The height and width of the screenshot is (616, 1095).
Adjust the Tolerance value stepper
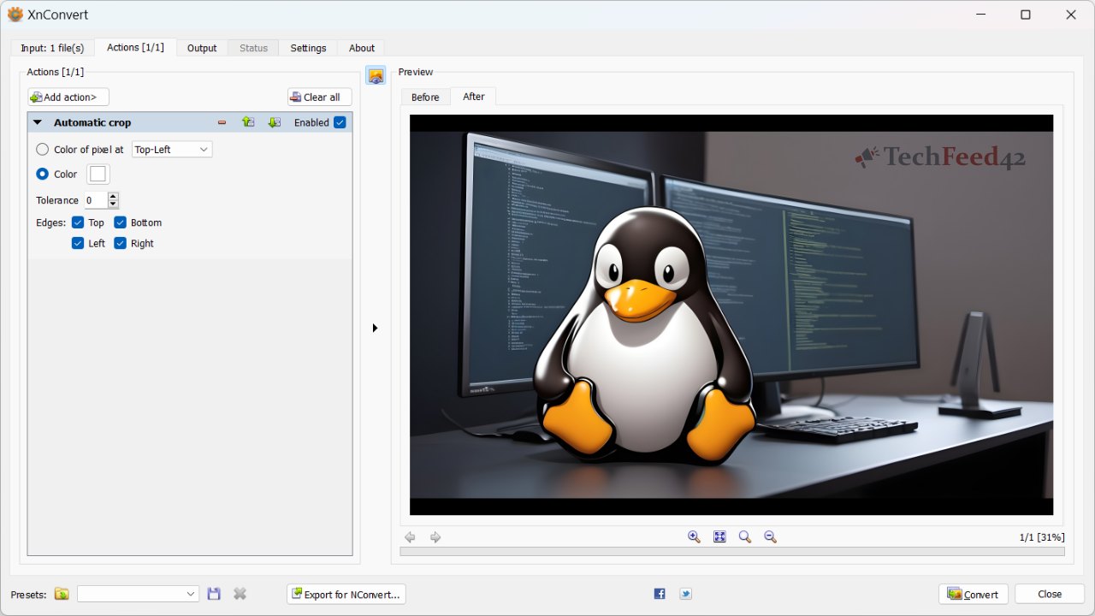pos(113,200)
